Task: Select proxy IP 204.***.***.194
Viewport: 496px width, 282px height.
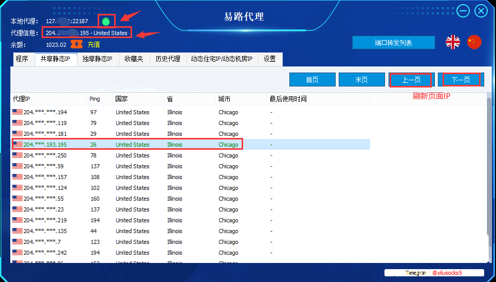Action: pyautogui.click(x=45, y=112)
